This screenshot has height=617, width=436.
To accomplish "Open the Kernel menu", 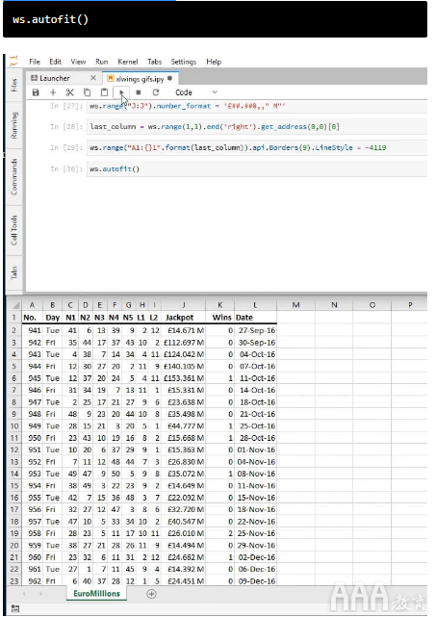I will [x=128, y=62].
